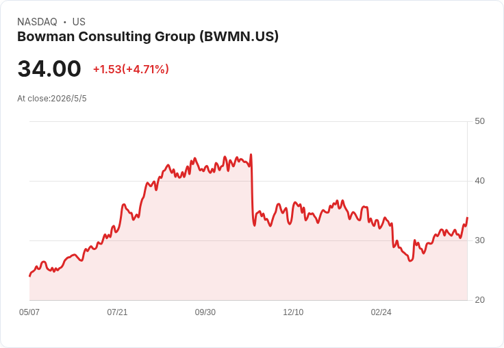The height and width of the screenshot is (348, 504).
Task: Click the 30 price axis label
Action: (479, 240)
